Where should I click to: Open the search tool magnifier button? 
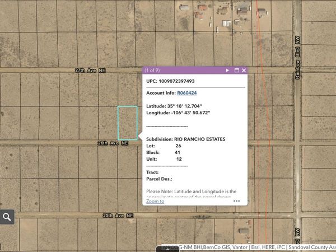7,217
